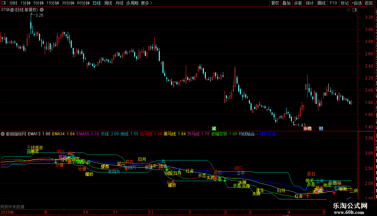The image size is (377, 216).
Task: Expand the 股朋指标网 indicator dropdown arrow
Action: coord(3,134)
